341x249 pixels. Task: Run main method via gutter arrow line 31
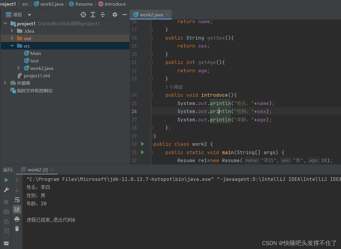coord(143,152)
